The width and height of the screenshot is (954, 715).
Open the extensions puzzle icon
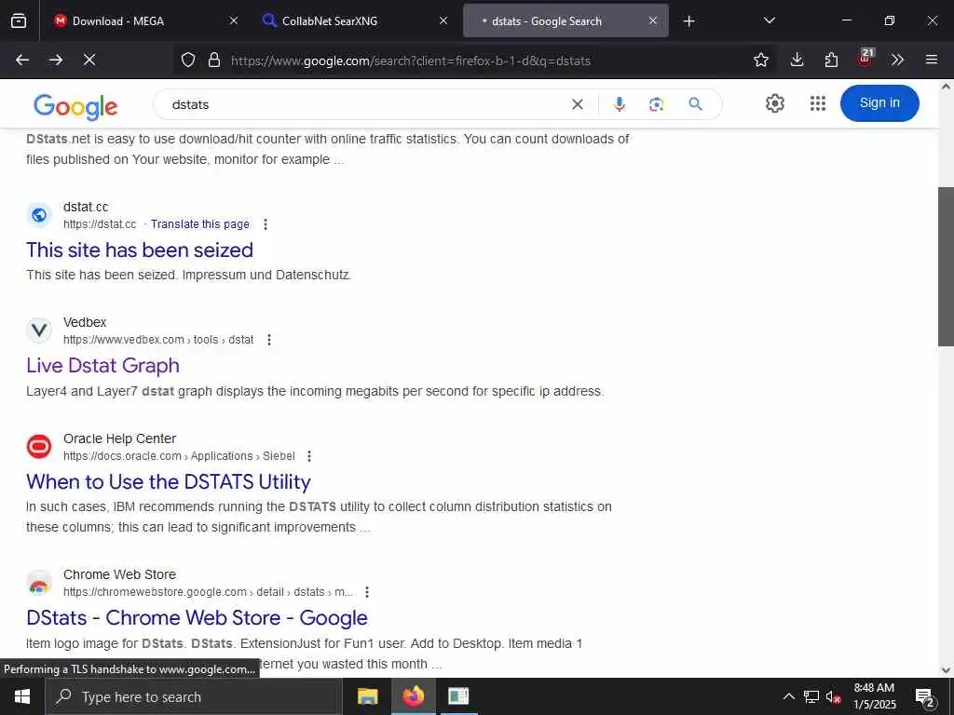pos(831,60)
